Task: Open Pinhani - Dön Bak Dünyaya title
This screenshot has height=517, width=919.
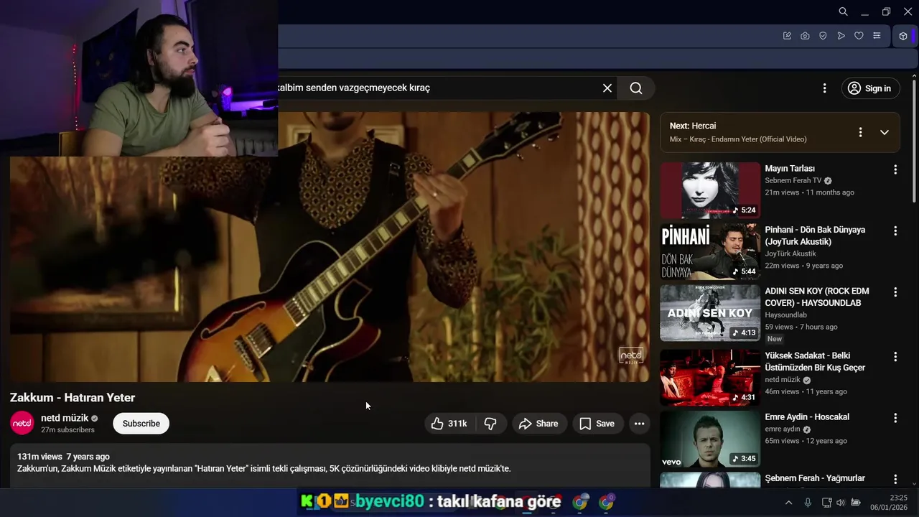Action: click(815, 236)
